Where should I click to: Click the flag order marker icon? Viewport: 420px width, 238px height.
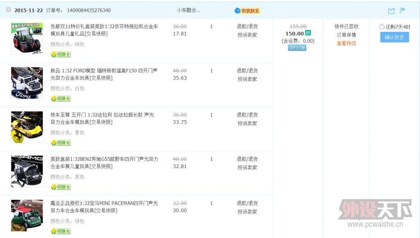pyautogui.click(x=403, y=10)
